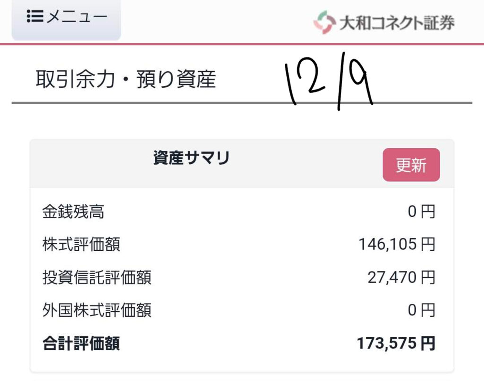Open the メニュー menu button
The width and height of the screenshot is (484, 381).
[x=66, y=18]
